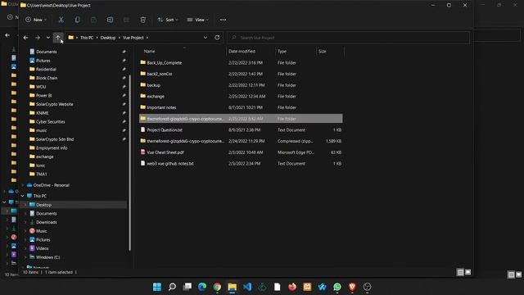Select Music under This PC
524x295 pixels.
(42, 231)
